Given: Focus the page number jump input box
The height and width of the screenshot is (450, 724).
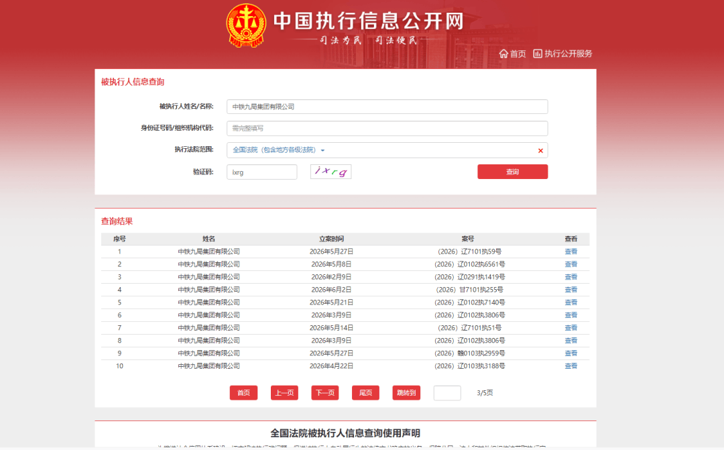Looking at the screenshot, I should point(447,393).
